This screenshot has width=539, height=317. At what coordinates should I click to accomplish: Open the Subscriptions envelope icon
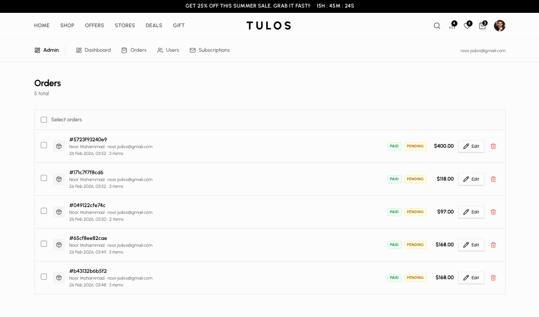[x=192, y=50]
